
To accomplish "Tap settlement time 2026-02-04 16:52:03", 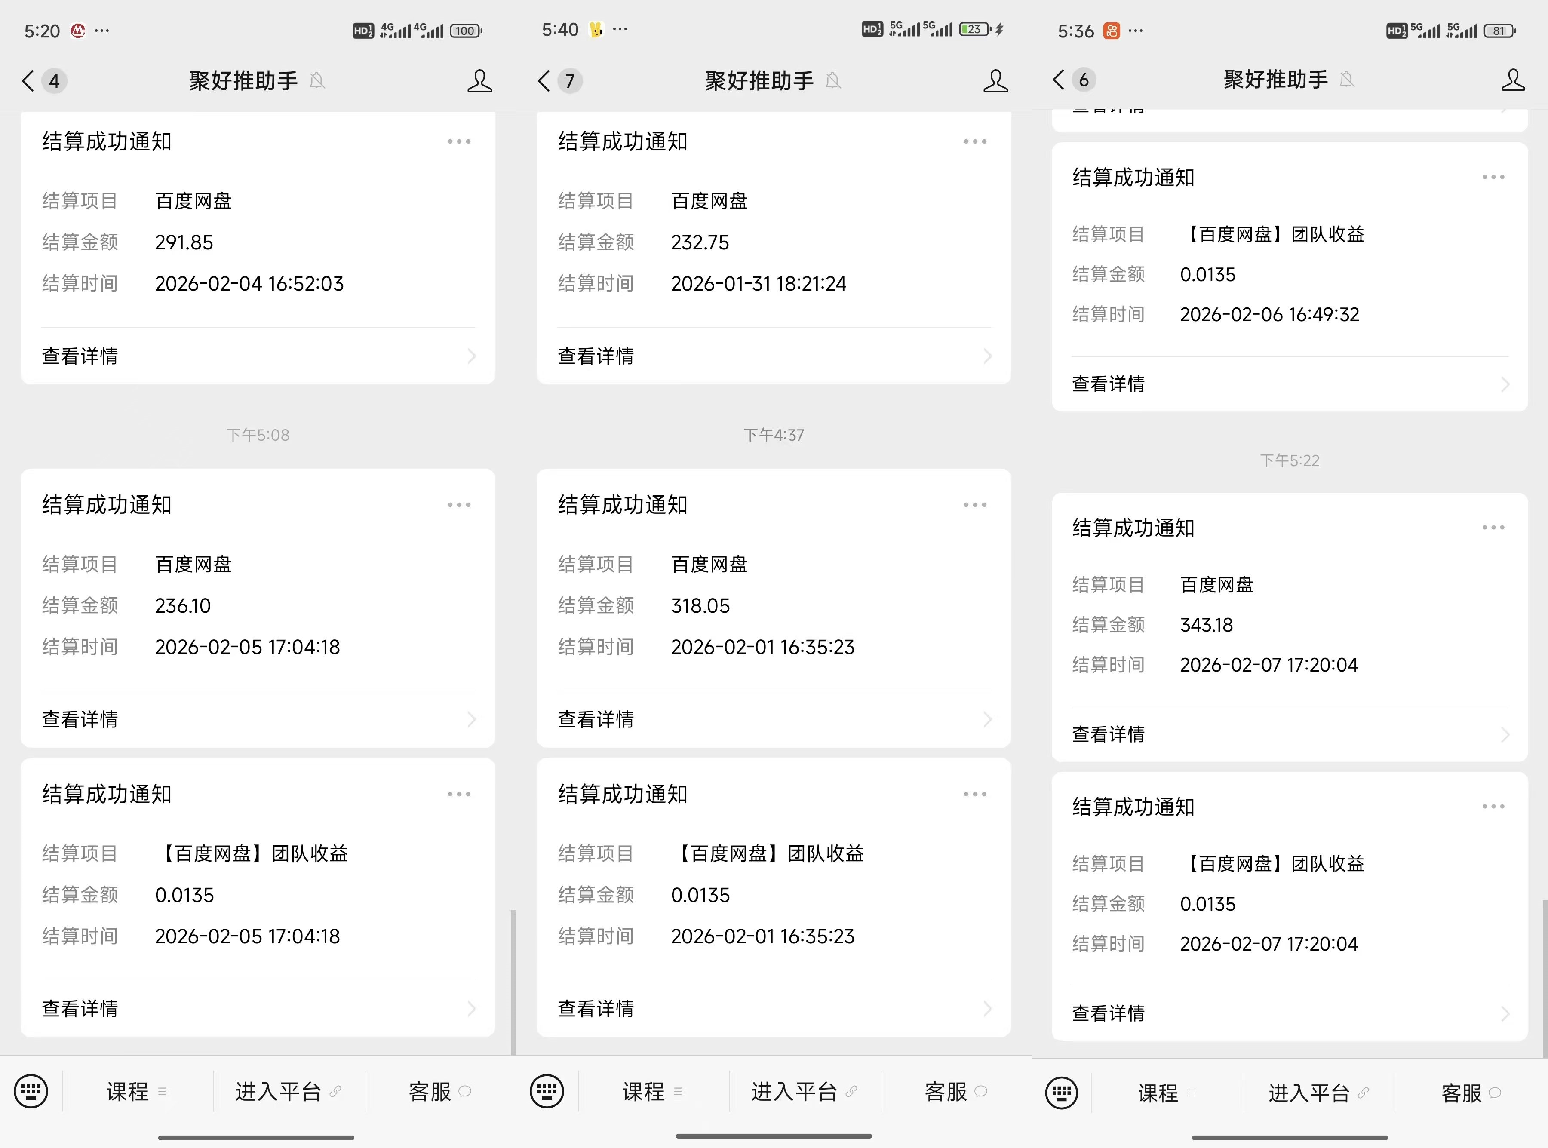I will [249, 283].
